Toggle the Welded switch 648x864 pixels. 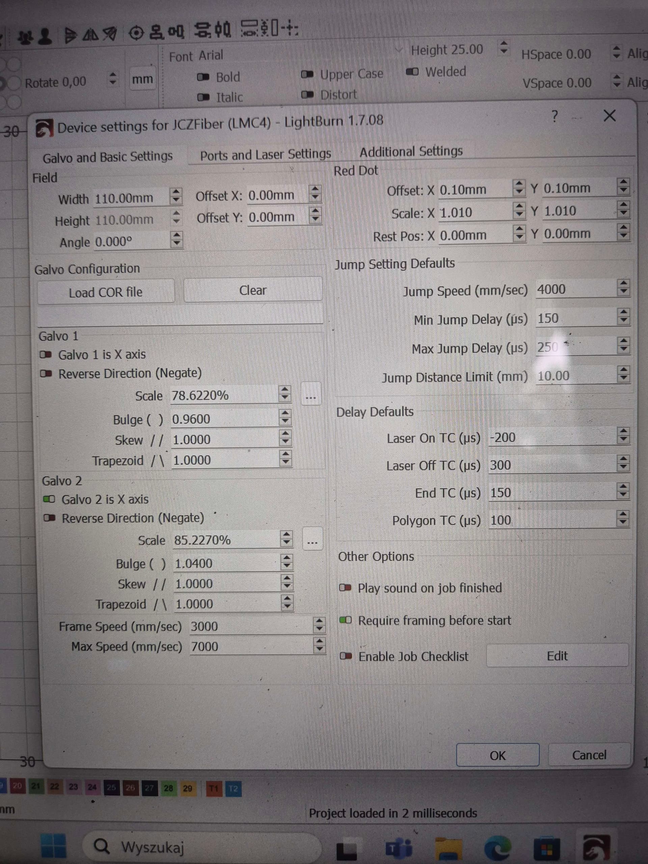[412, 72]
